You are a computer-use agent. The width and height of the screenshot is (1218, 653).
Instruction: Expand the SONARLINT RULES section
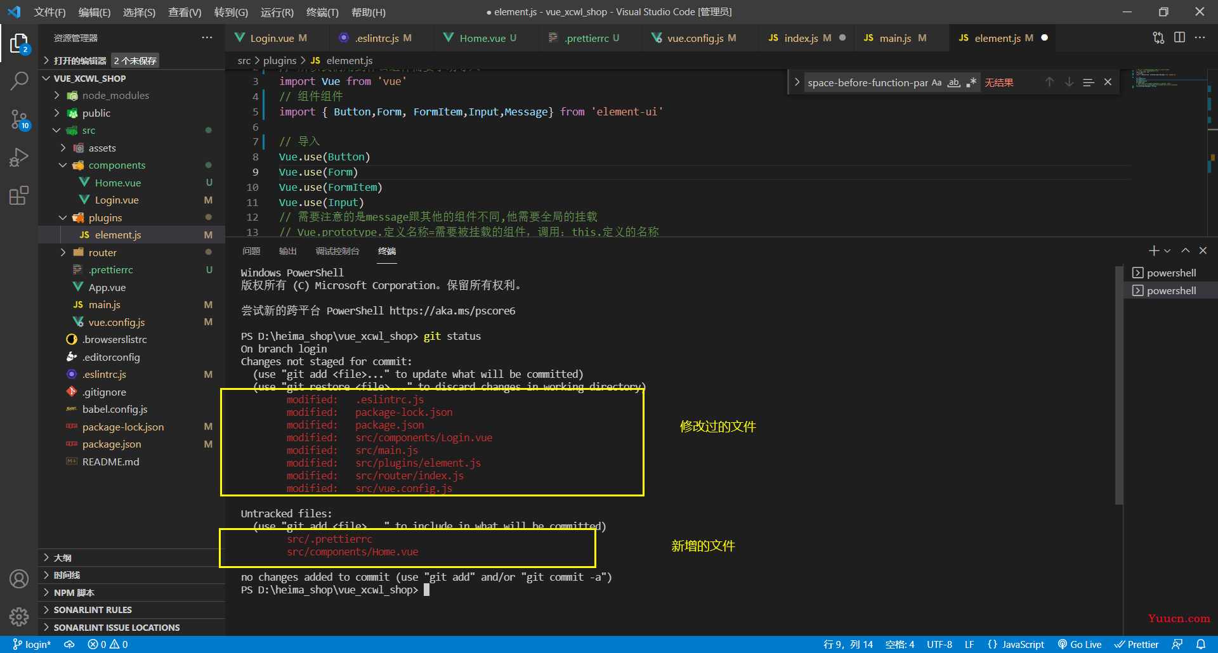click(x=131, y=610)
